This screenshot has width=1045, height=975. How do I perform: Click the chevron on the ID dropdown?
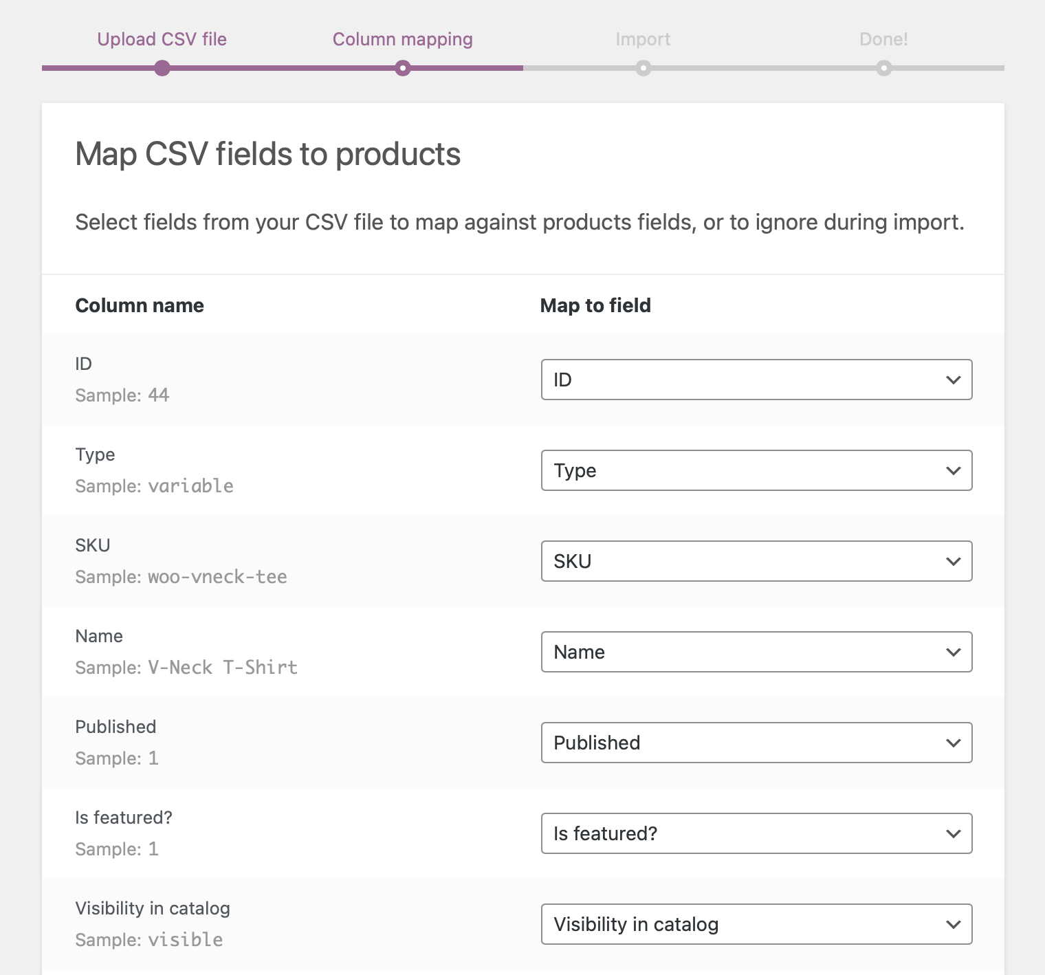click(x=953, y=380)
